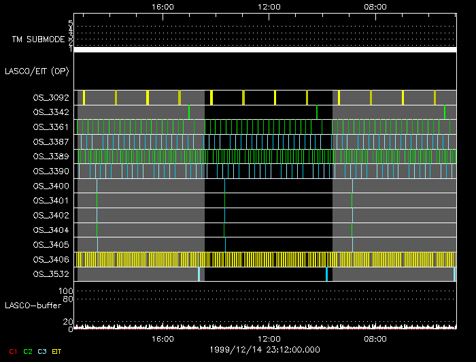
Task: Click the OS_3401 green marker in black section
Action: tap(224, 201)
